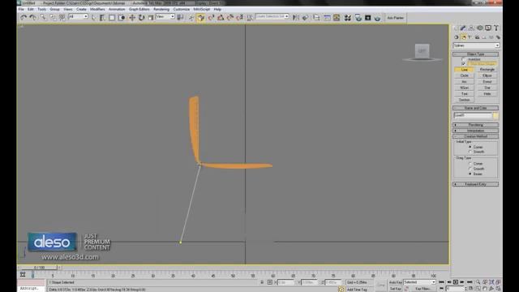Toggle the highlighted 3D Snaps icon
This screenshot has height=292, width=519.
point(201,18)
